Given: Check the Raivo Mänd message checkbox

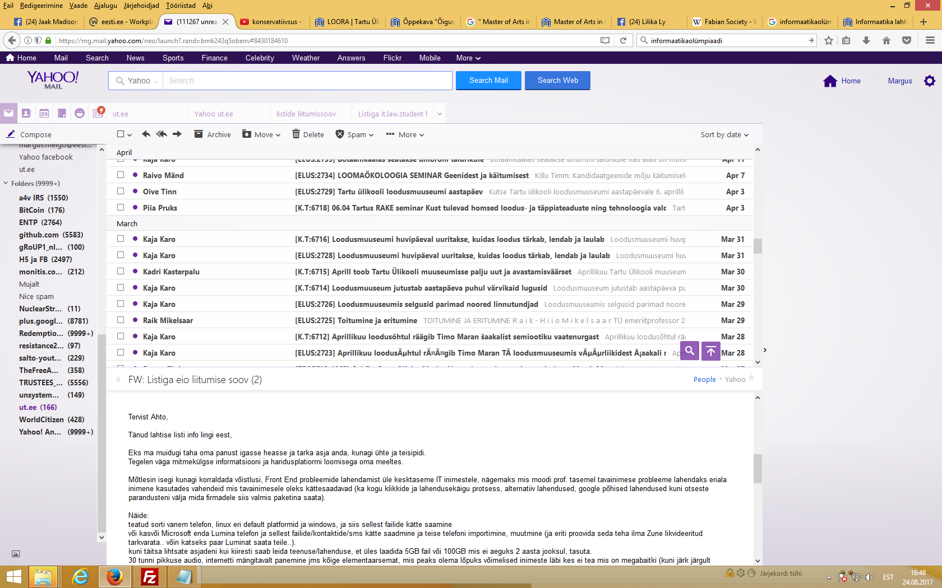Looking at the screenshot, I should pos(121,175).
